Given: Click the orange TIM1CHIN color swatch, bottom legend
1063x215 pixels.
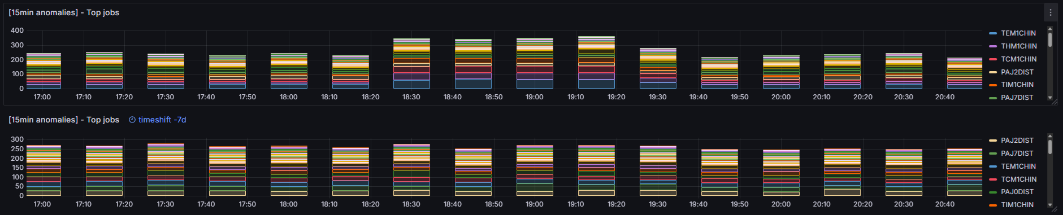Looking at the screenshot, I should [x=993, y=205].
